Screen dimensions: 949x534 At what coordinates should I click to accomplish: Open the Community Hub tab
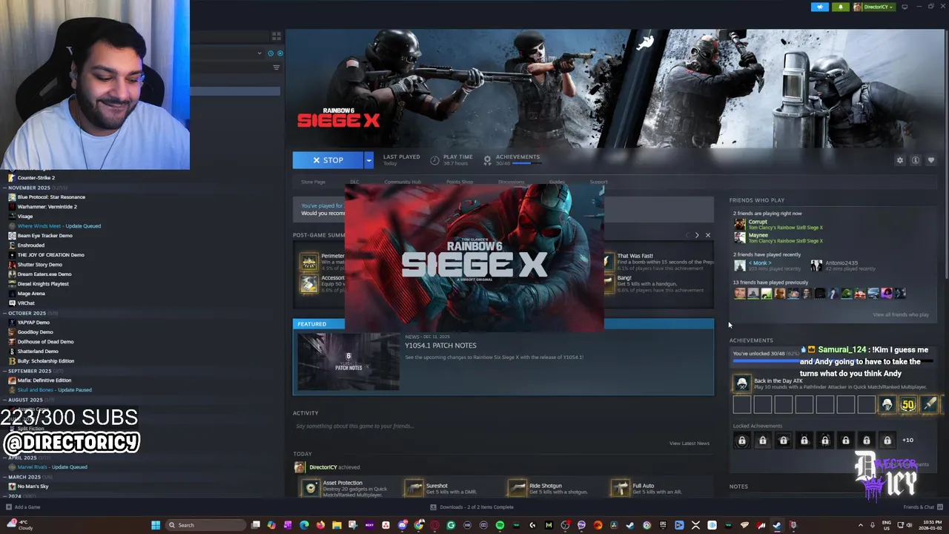click(x=403, y=182)
